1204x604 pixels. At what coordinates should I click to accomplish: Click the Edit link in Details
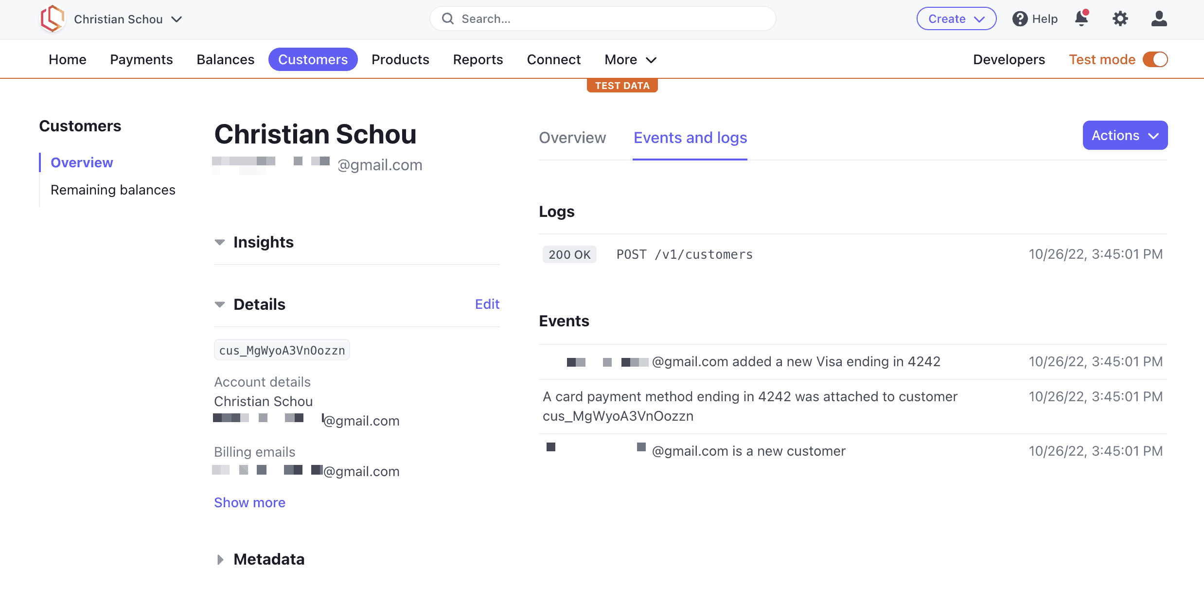(487, 304)
